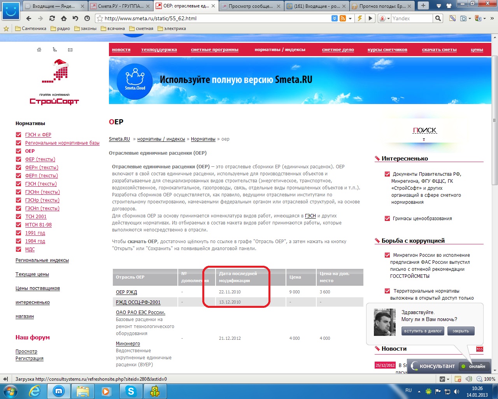Click the orange RSS feed icon in address bar
The image size is (498, 399).
(x=343, y=18)
